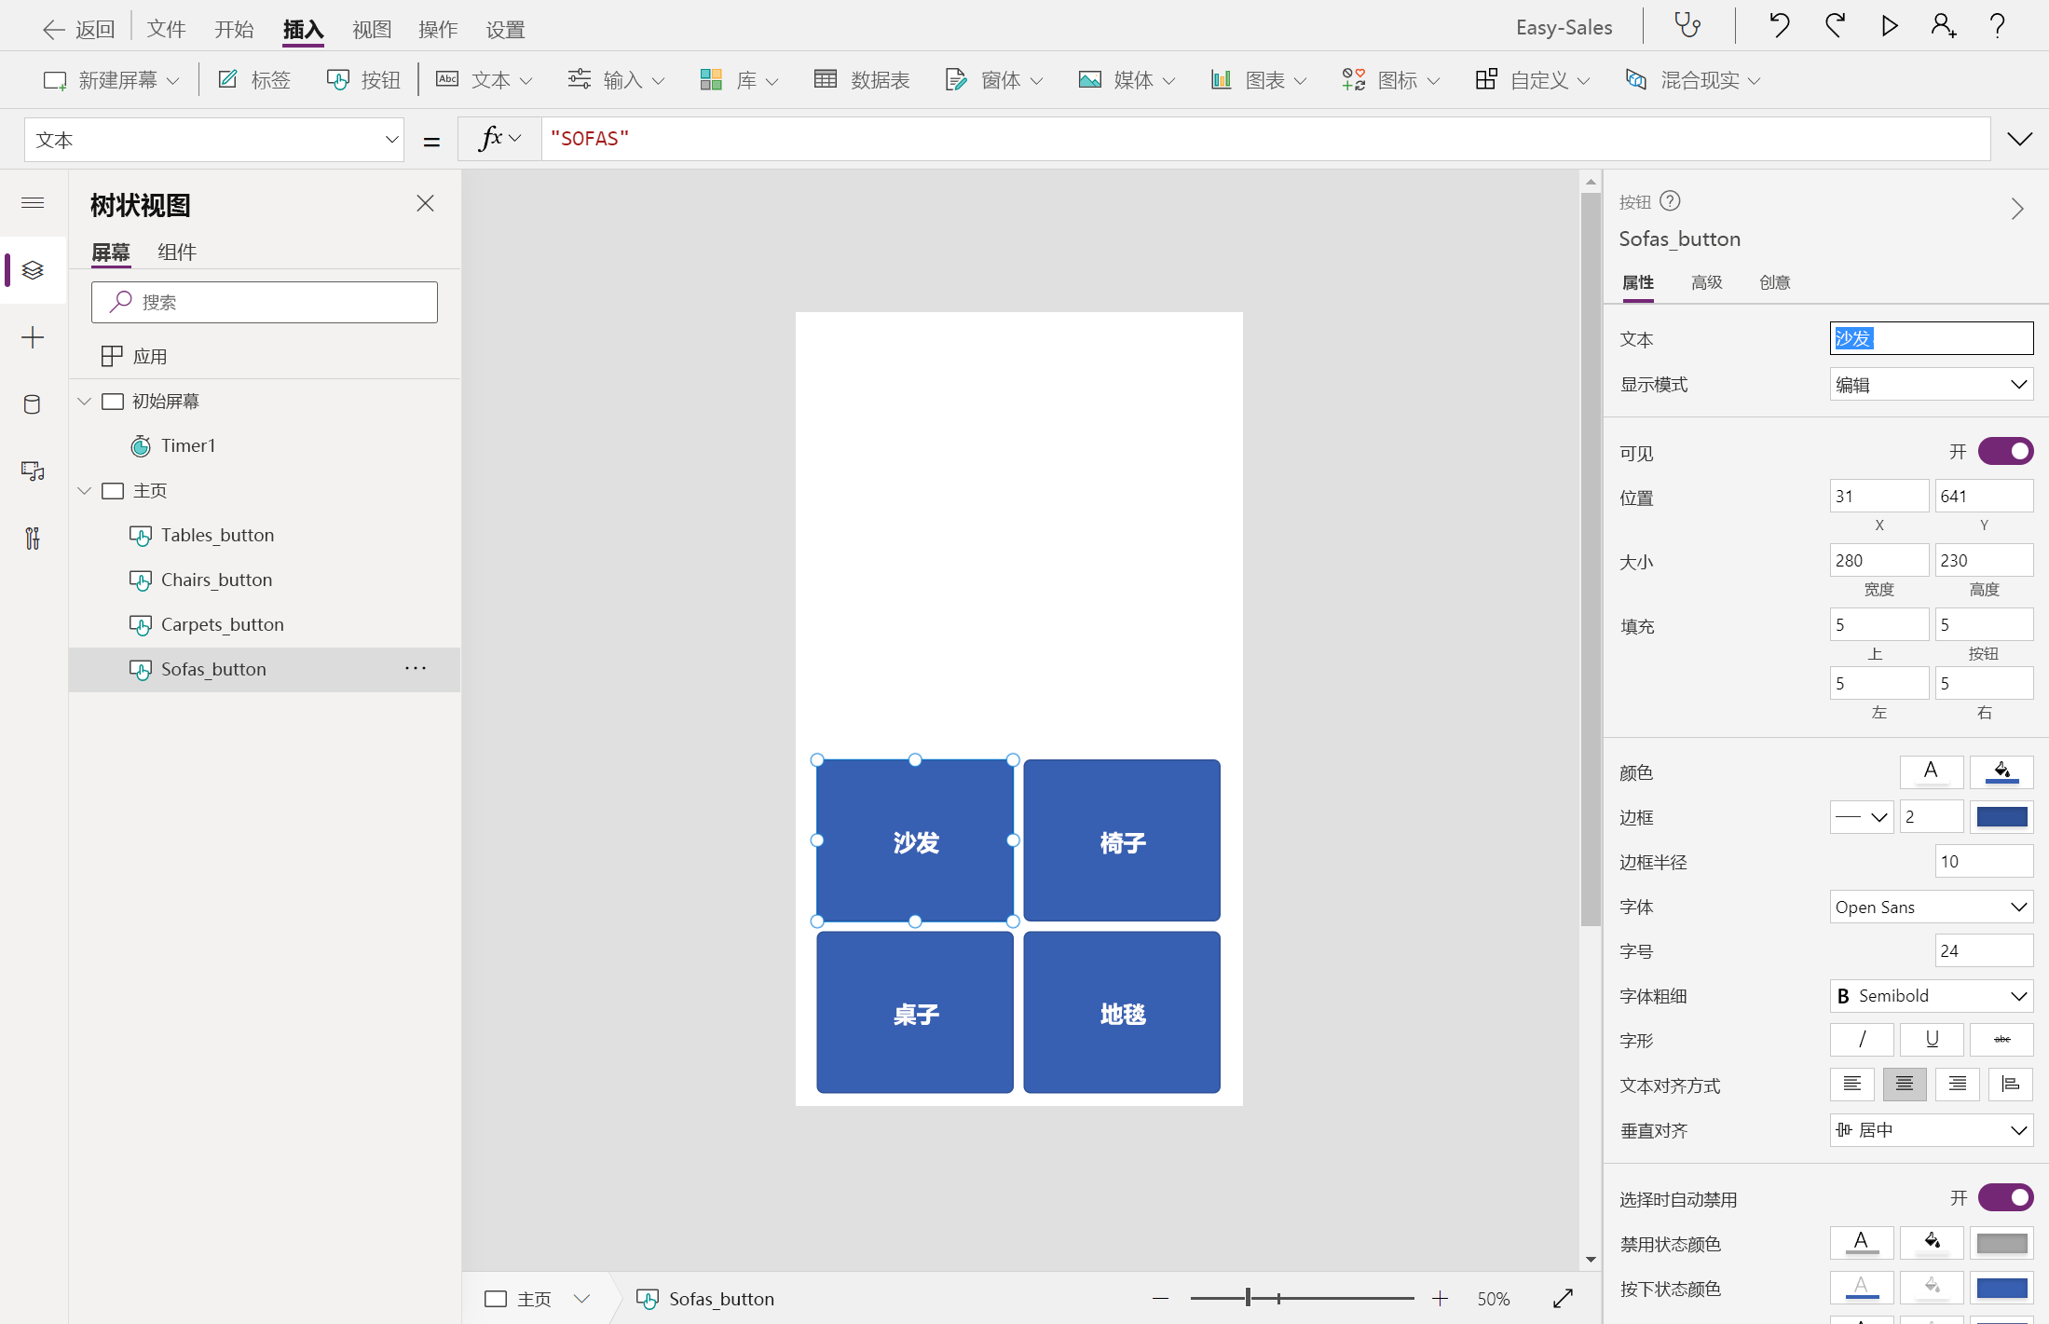Switch to the Components tab

177,252
